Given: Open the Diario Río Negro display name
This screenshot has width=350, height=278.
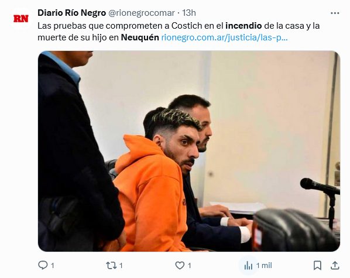Looking at the screenshot, I should [x=71, y=13].
